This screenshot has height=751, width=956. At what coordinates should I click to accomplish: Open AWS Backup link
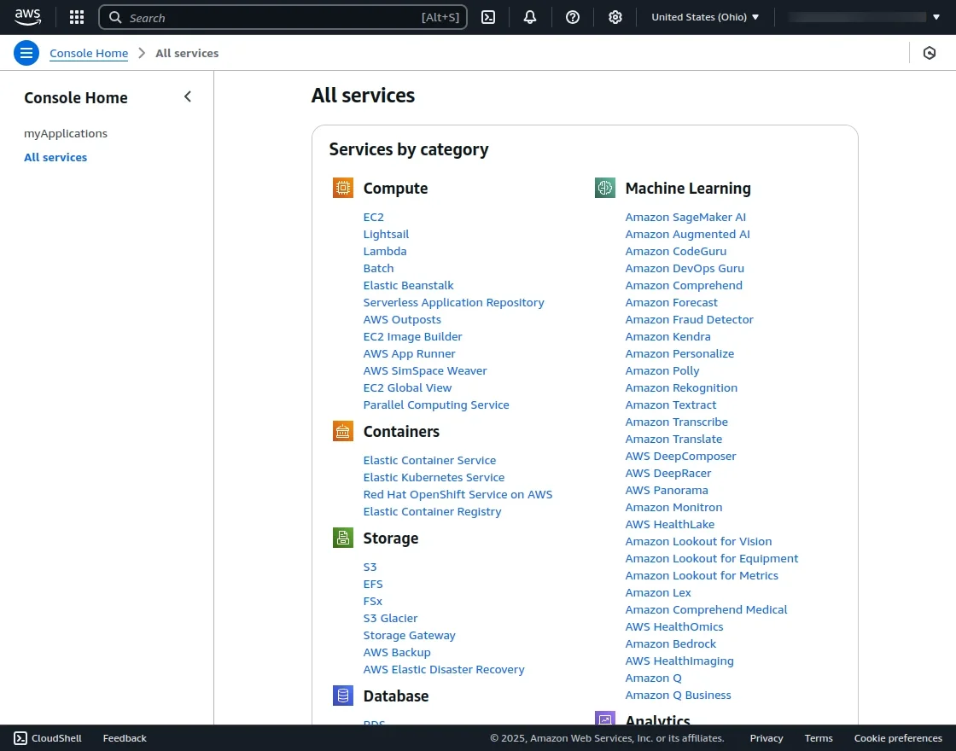coord(397,652)
